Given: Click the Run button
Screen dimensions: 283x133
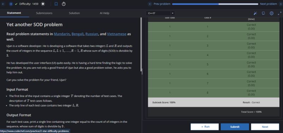Looking at the screenshot, I should point(204,127).
